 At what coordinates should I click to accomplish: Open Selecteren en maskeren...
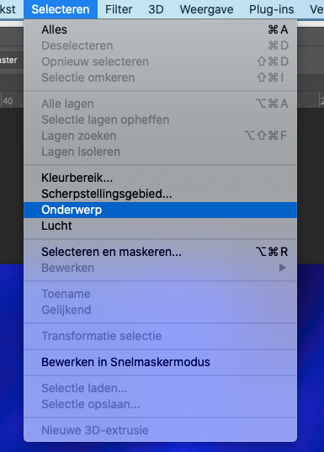pyautogui.click(x=160, y=252)
